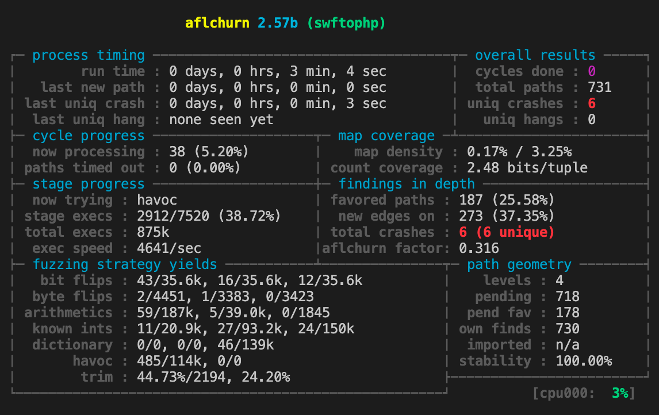The image size is (659, 415).
Task: Click the stage progress section header
Action: pos(88,184)
